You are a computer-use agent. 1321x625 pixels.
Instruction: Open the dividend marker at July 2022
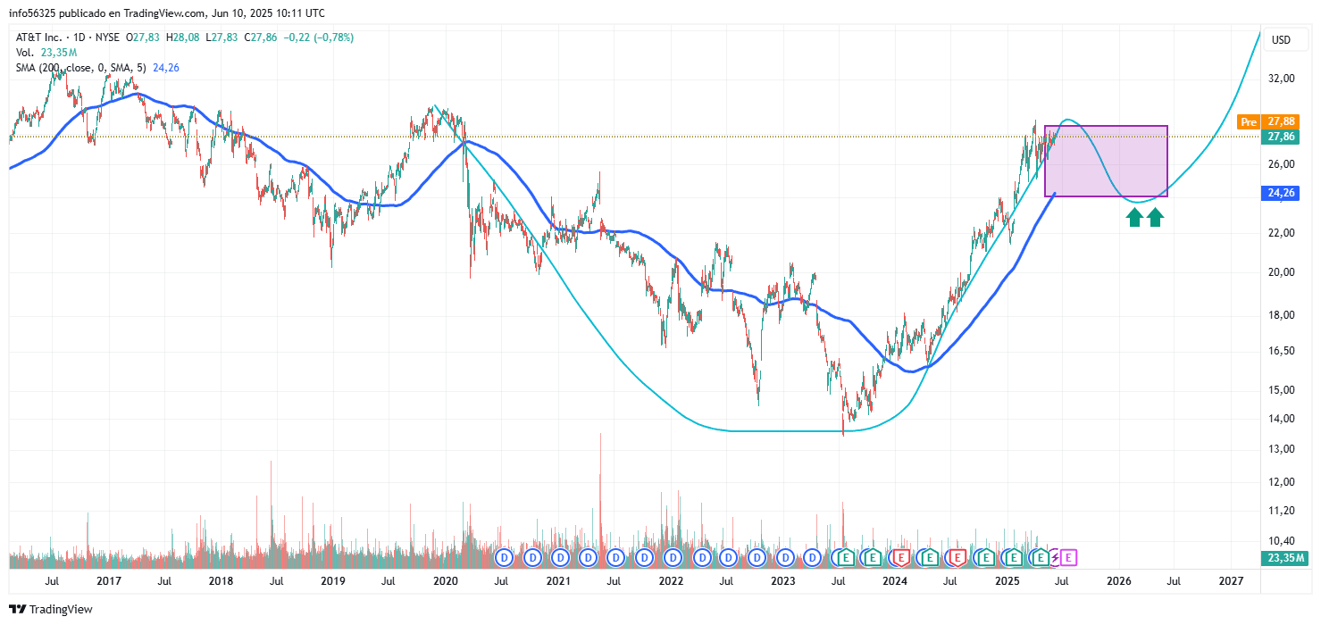[729, 558]
